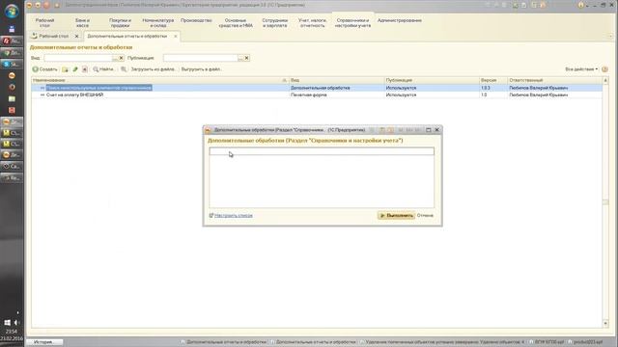Click the cancel search icon in toolbar
618x347 pixels.
[124, 69]
